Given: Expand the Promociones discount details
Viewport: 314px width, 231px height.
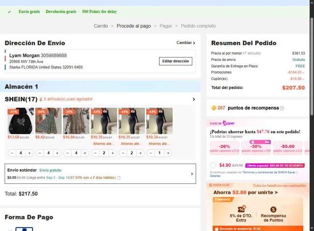Looking at the screenshot, I should pos(303,72).
